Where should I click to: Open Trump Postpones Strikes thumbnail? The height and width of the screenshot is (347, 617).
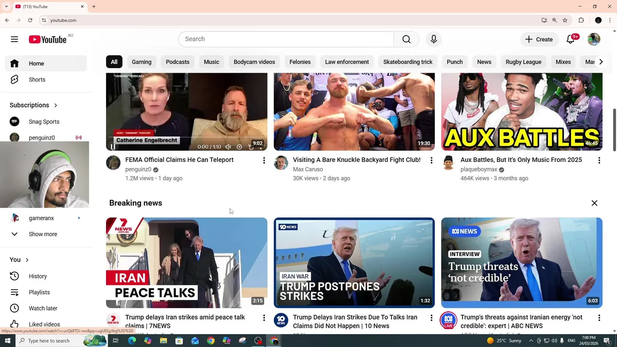click(354, 263)
